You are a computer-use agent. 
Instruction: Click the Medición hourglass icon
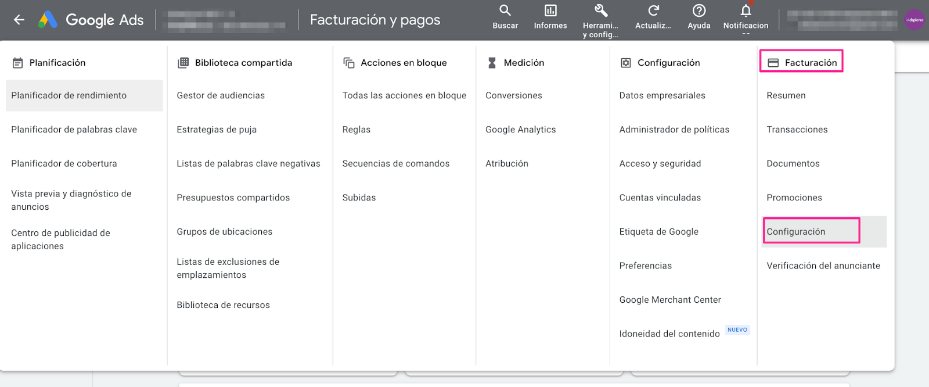click(492, 63)
